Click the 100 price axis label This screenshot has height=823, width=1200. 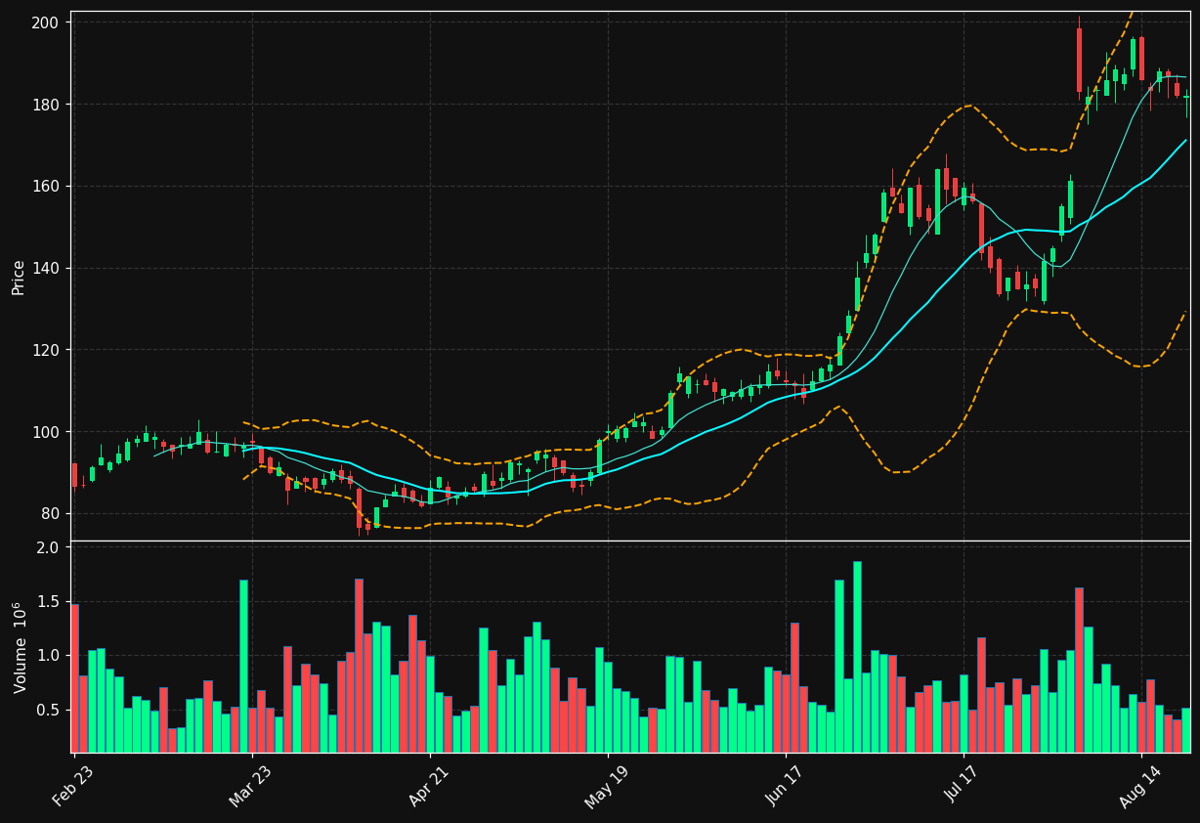(x=47, y=432)
